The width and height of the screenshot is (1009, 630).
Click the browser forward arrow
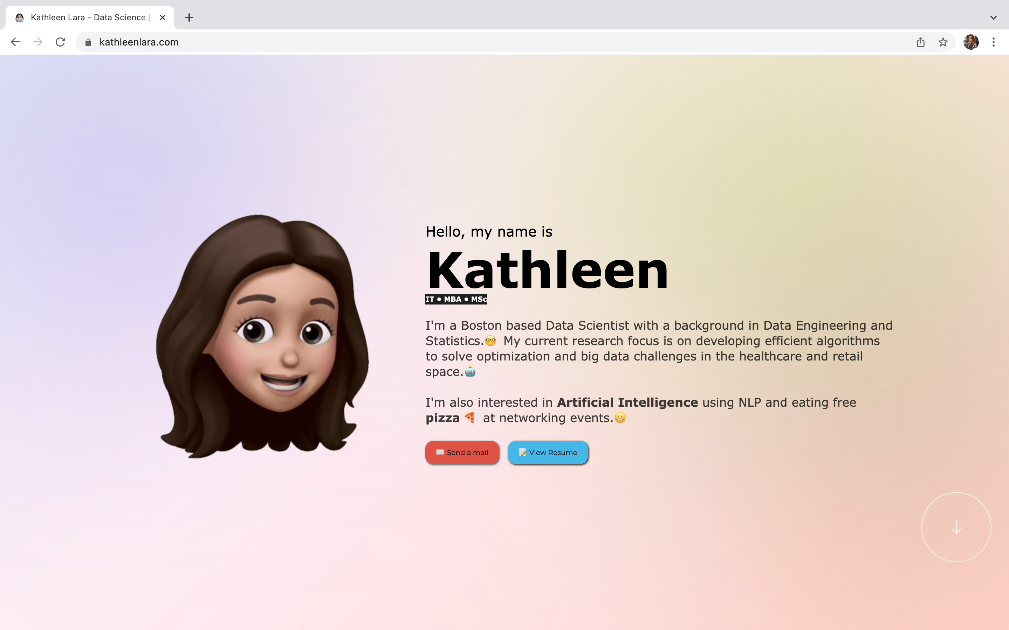pyautogui.click(x=38, y=42)
